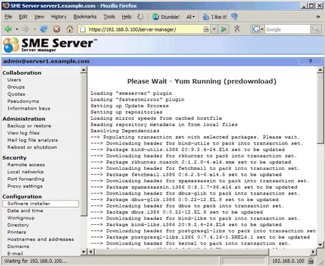
Task: Click the green Go arrow next to the URL bar
Action: point(223,29)
